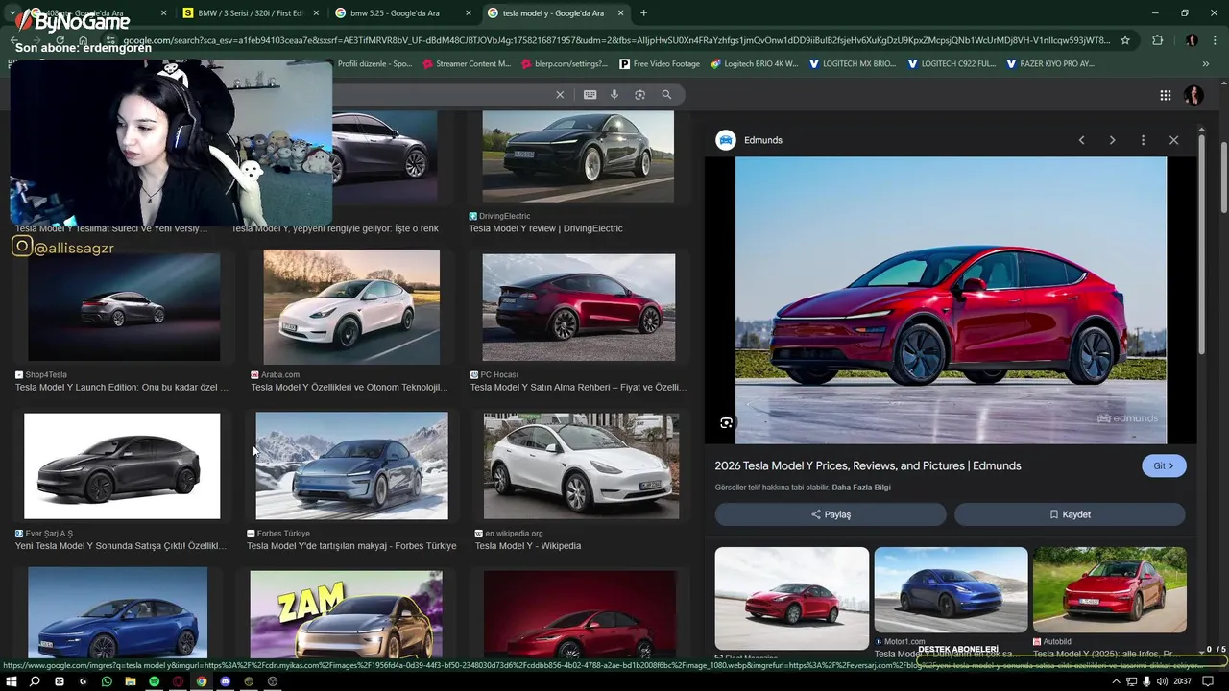Open the 2026 Tesla Model Y Edmunds title
Screen dimensions: 1229x691
(868, 465)
